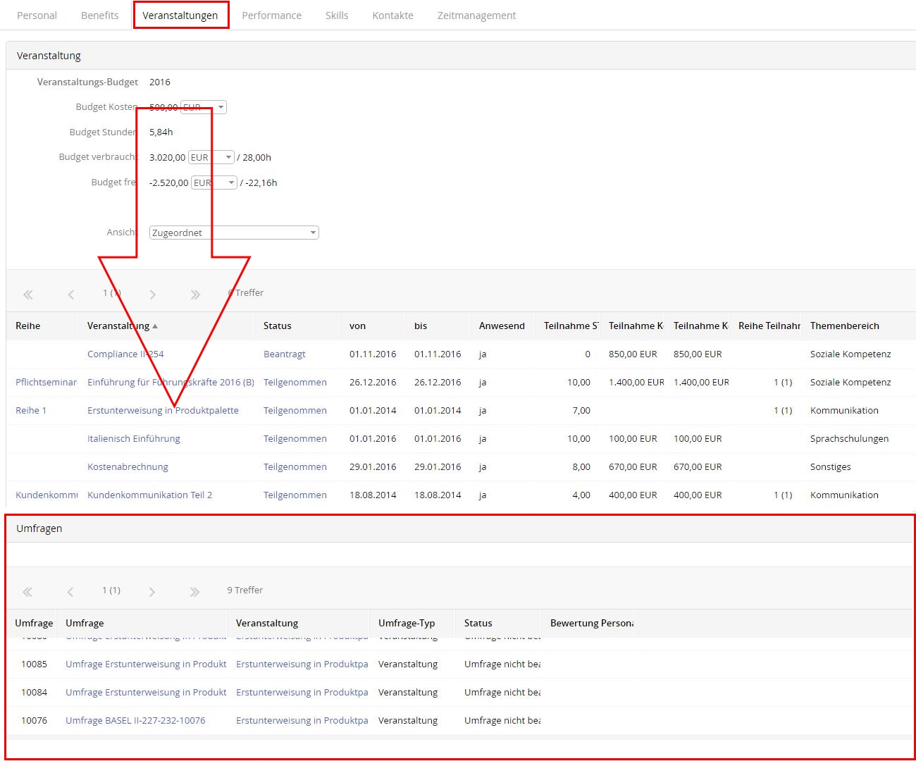Switch to the Personal tab
Screen dimensions: 916x761
pyautogui.click(x=37, y=16)
